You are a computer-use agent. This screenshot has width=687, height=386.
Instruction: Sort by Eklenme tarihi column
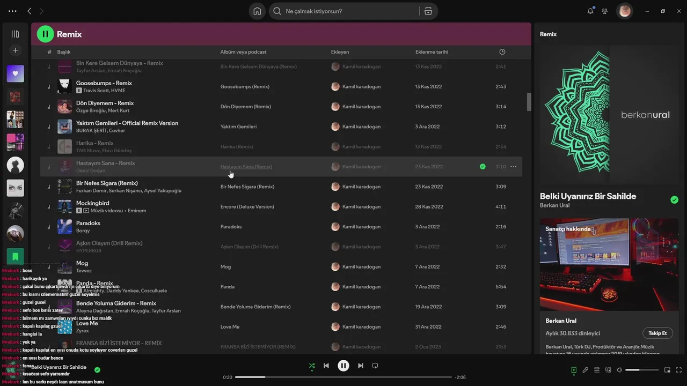pos(432,52)
